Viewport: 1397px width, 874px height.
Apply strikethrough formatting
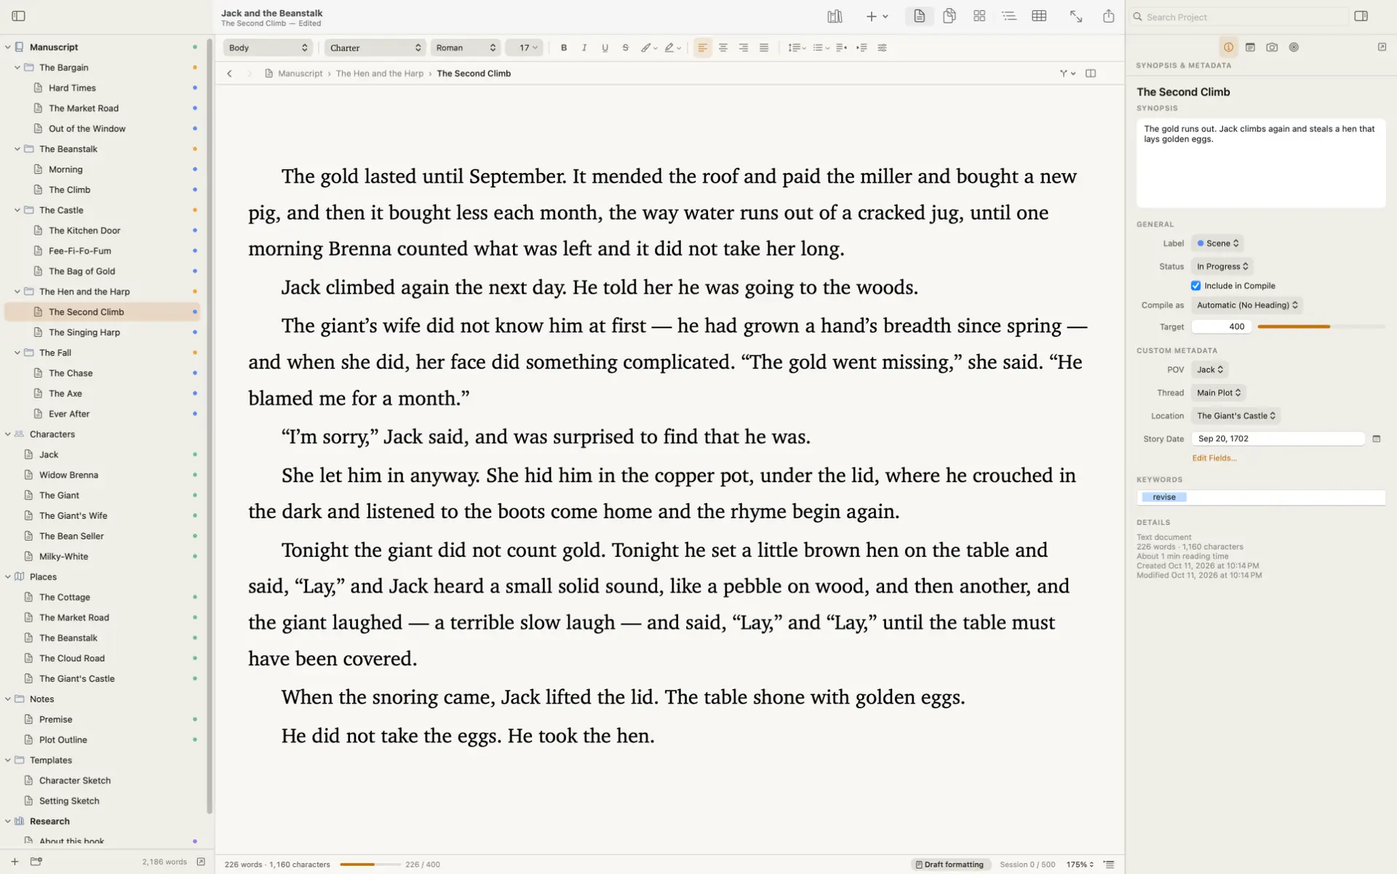[625, 48]
